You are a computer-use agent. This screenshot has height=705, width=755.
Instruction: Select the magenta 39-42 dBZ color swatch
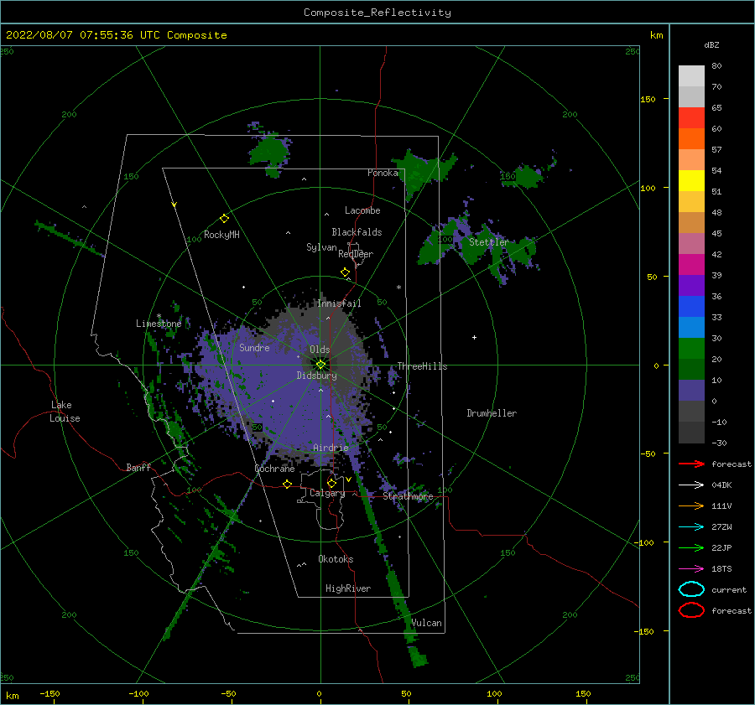point(691,265)
